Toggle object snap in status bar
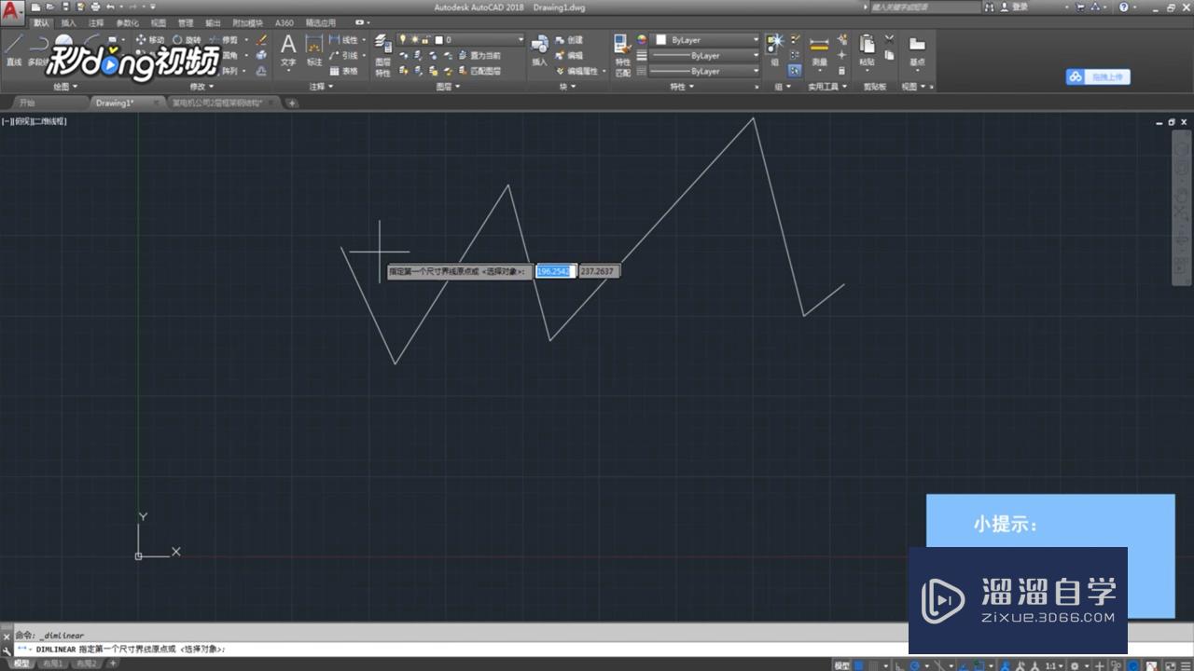 tap(979, 665)
